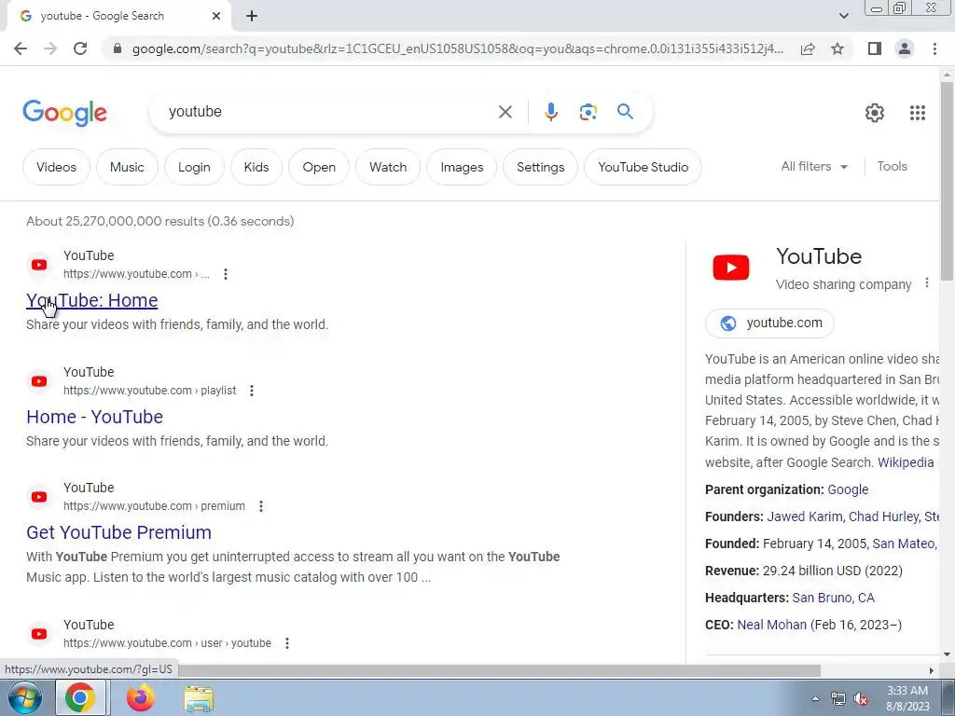The image size is (955, 716).
Task: Click the browser forward arrow
Action: (50, 48)
